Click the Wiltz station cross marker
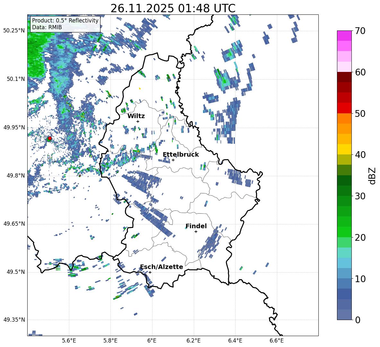 pos(138,121)
